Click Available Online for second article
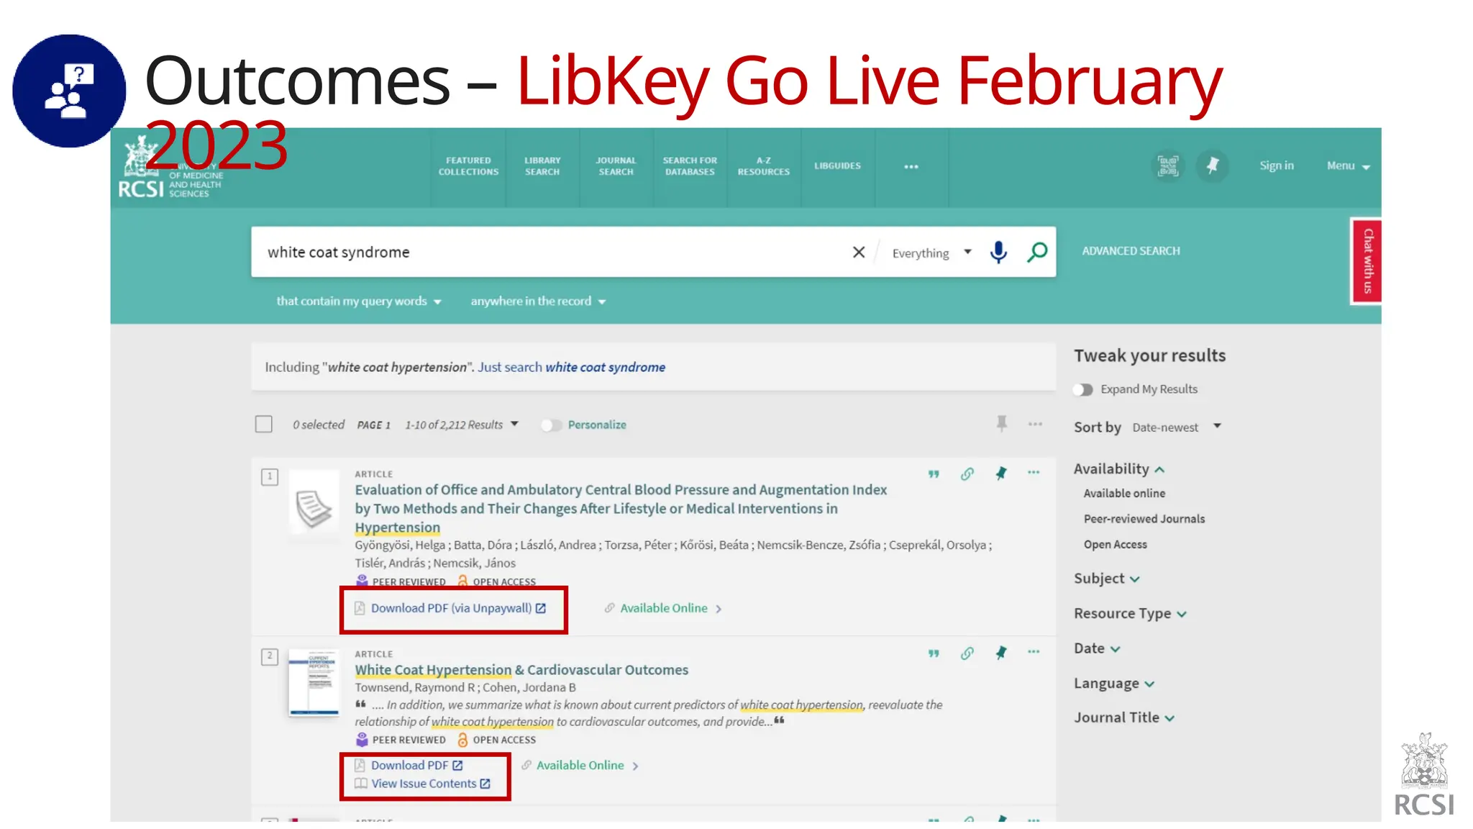This screenshot has height=829, width=1473. pyautogui.click(x=580, y=766)
